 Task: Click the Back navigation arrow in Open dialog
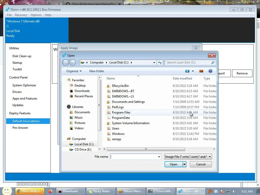[x=66, y=62]
